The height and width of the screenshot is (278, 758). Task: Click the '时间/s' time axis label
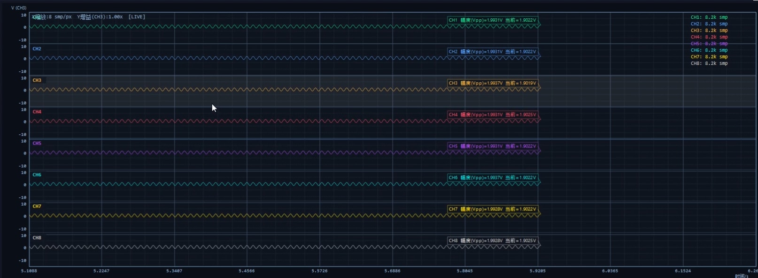click(742, 276)
